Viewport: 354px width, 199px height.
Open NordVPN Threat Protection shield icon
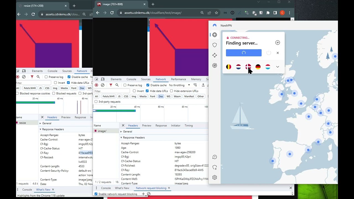click(x=215, y=45)
